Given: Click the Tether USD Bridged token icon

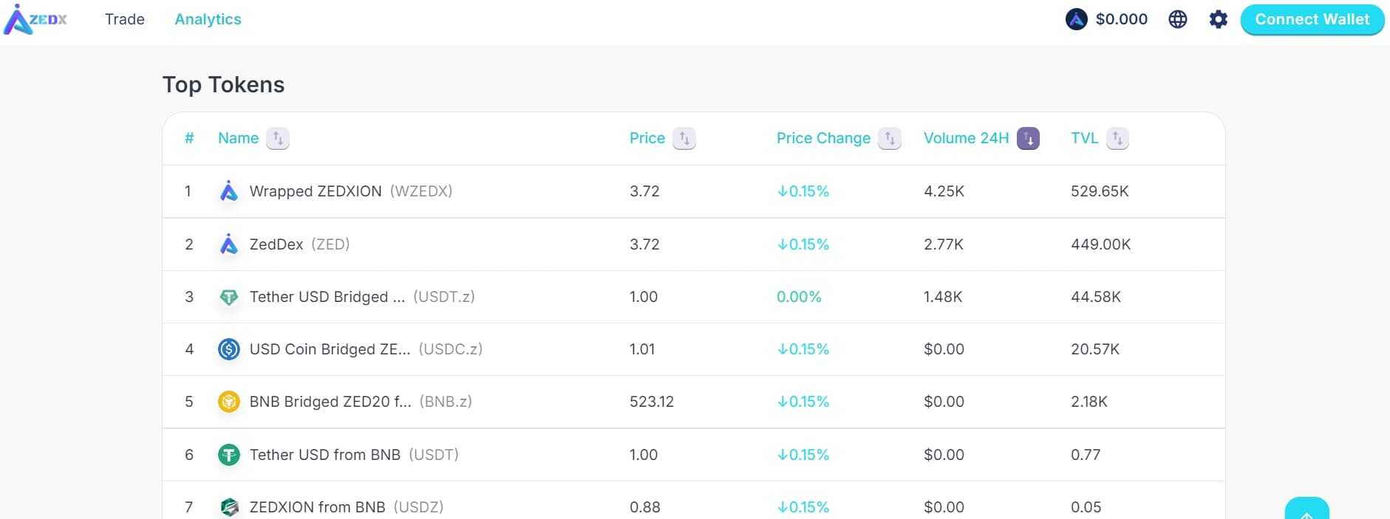Looking at the screenshot, I should (x=229, y=296).
